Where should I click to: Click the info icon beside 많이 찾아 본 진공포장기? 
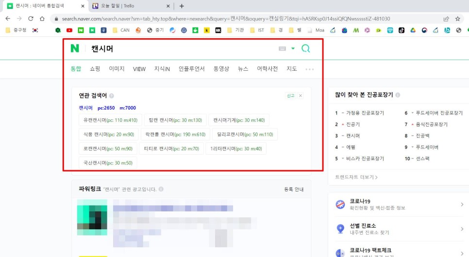pyautogui.click(x=398, y=95)
